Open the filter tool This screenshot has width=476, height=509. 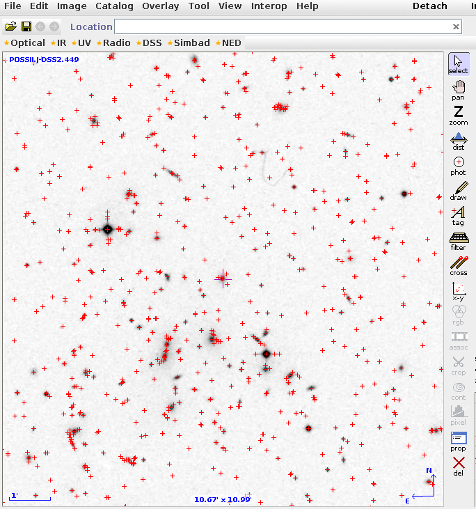coord(458,240)
